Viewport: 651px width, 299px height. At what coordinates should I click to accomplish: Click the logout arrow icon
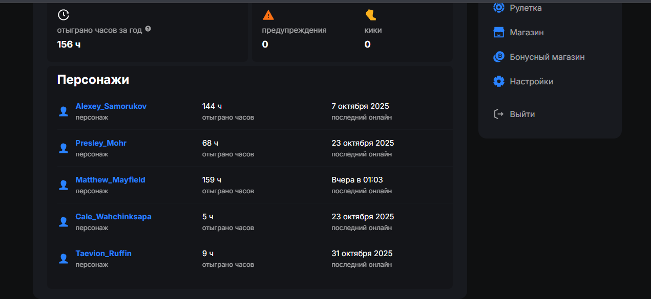(x=498, y=114)
